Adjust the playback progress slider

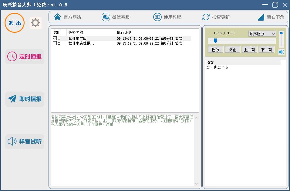click(x=216, y=40)
